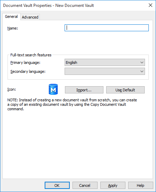Click the NOTE about Copy Document Vault

click(72, 104)
